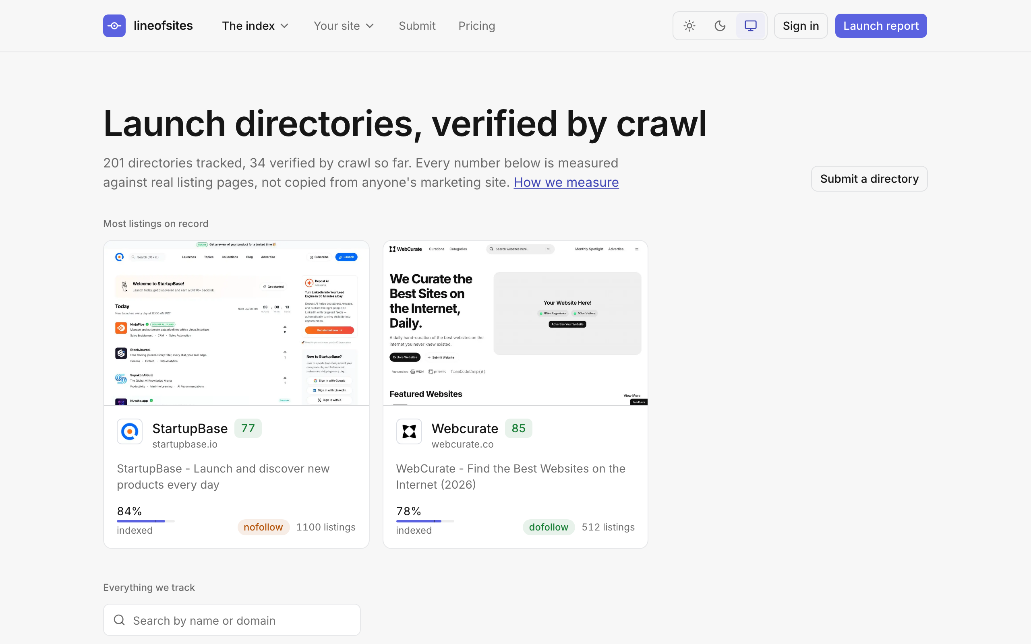This screenshot has height=644, width=1031.
Task: Click the Everything we track heading
Action: (x=149, y=587)
